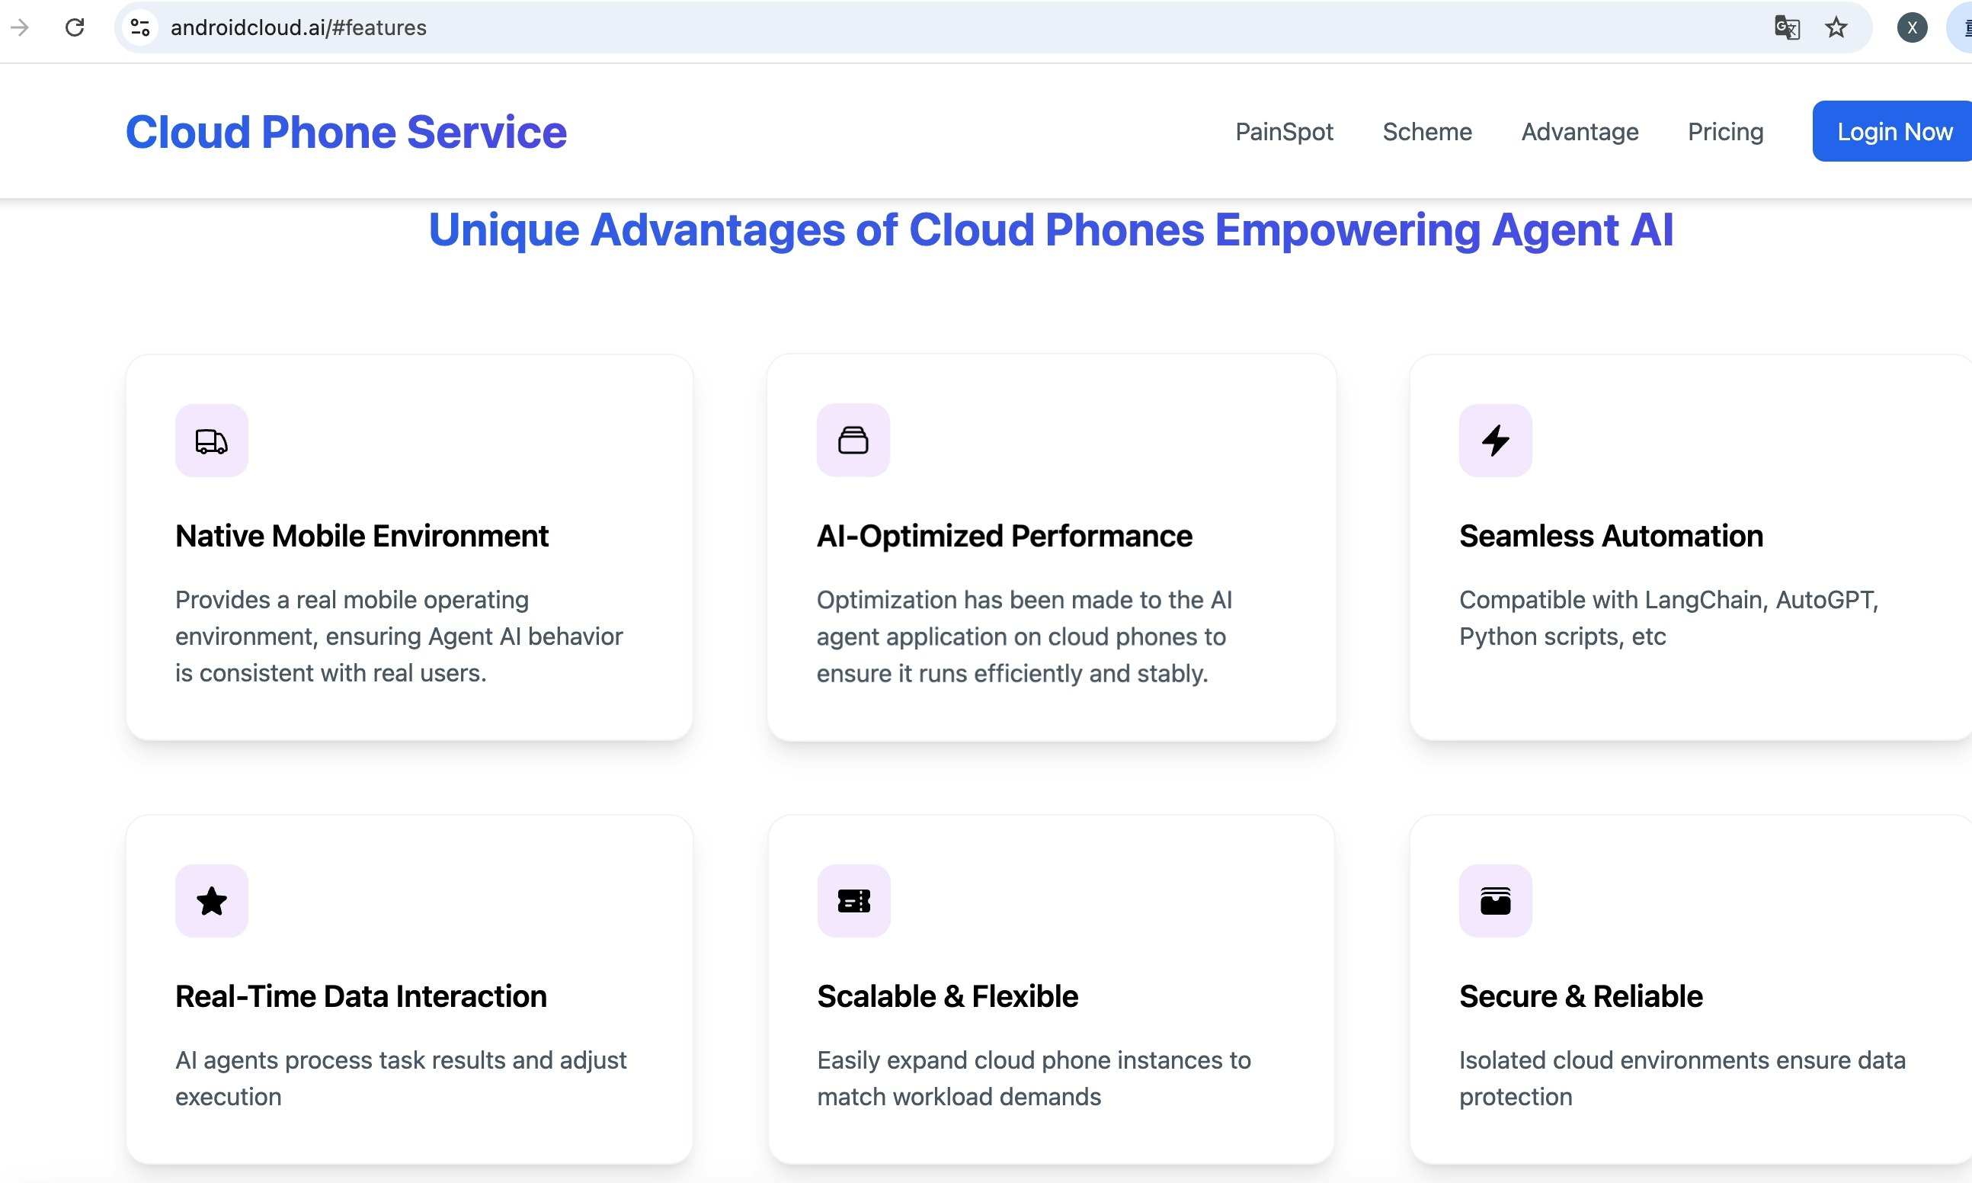The image size is (1972, 1183).
Task: Click the stacked card icon above AI-Optimized Performance
Action: (853, 440)
